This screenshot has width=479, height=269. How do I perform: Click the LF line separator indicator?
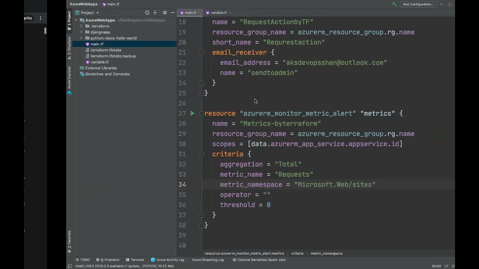[446, 266]
